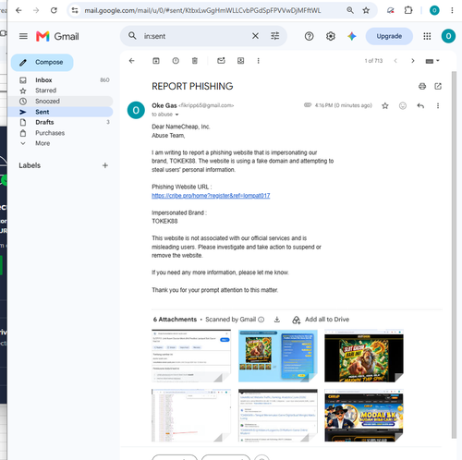
Task: Report this email as spam
Action: coord(176,61)
